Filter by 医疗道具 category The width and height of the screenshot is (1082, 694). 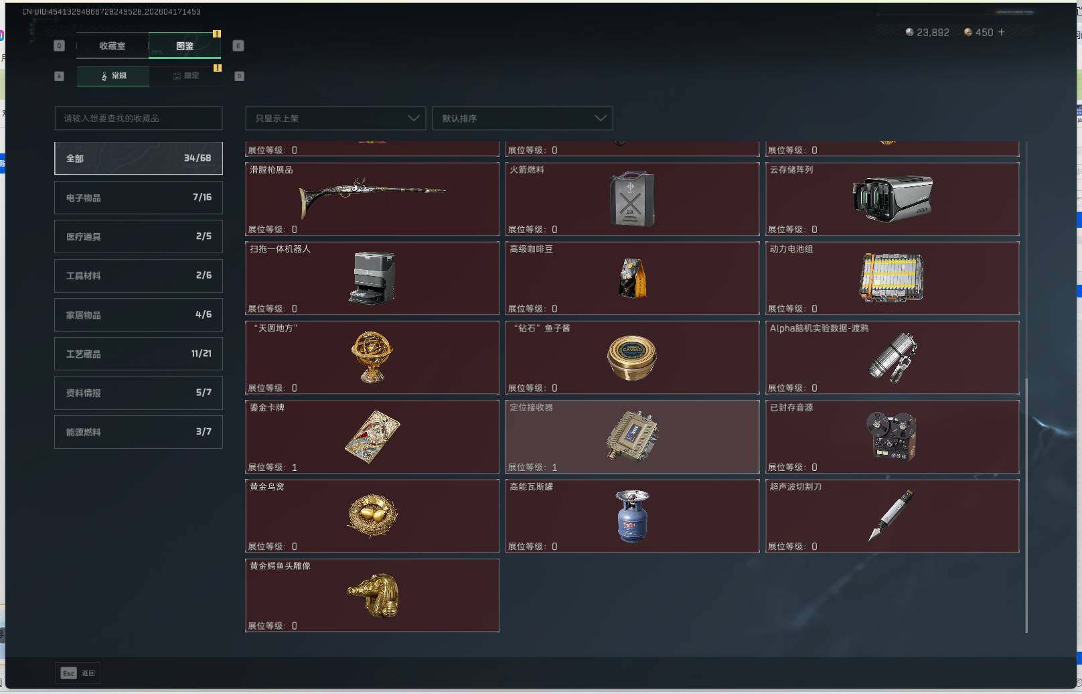pyautogui.click(x=139, y=236)
